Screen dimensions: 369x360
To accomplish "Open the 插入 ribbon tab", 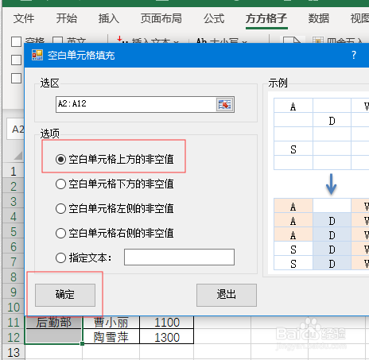I will pyautogui.click(x=109, y=18).
